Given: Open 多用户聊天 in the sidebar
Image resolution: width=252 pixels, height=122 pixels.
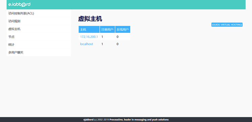Looking at the screenshot, I should (39, 52).
